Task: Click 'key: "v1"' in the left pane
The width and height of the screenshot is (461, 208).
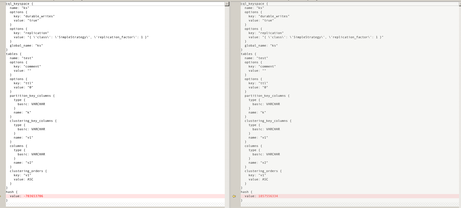Action: (22, 175)
